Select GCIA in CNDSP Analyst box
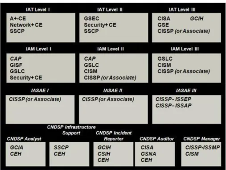This screenshot has height=170, width=226. pyautogui.click(x=16, y=147)
